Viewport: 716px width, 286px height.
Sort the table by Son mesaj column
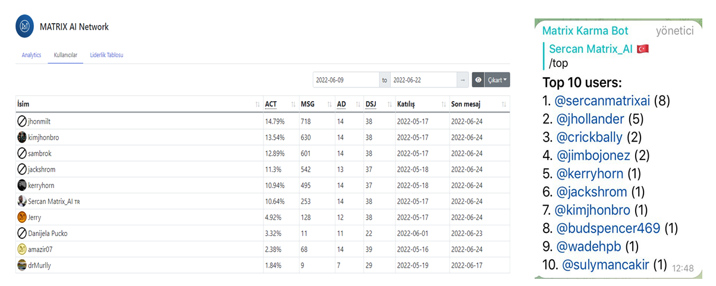tap(479, 104)
